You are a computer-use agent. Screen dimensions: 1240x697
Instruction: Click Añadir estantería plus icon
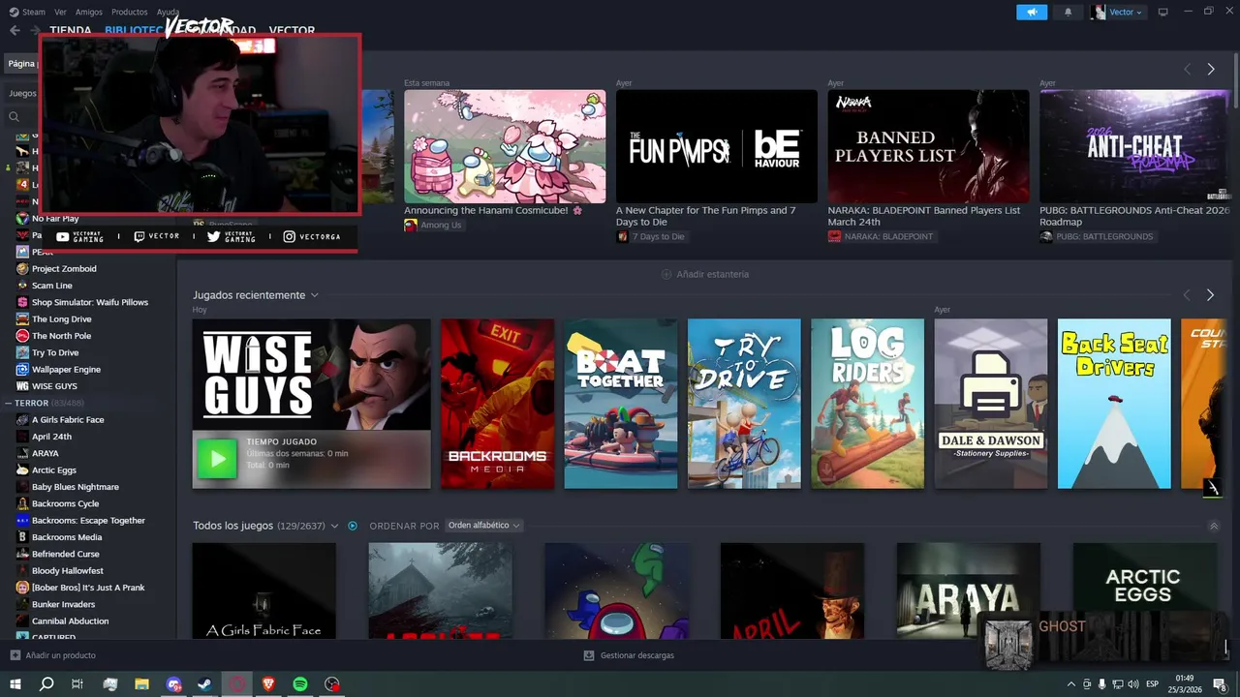[666, 274]
